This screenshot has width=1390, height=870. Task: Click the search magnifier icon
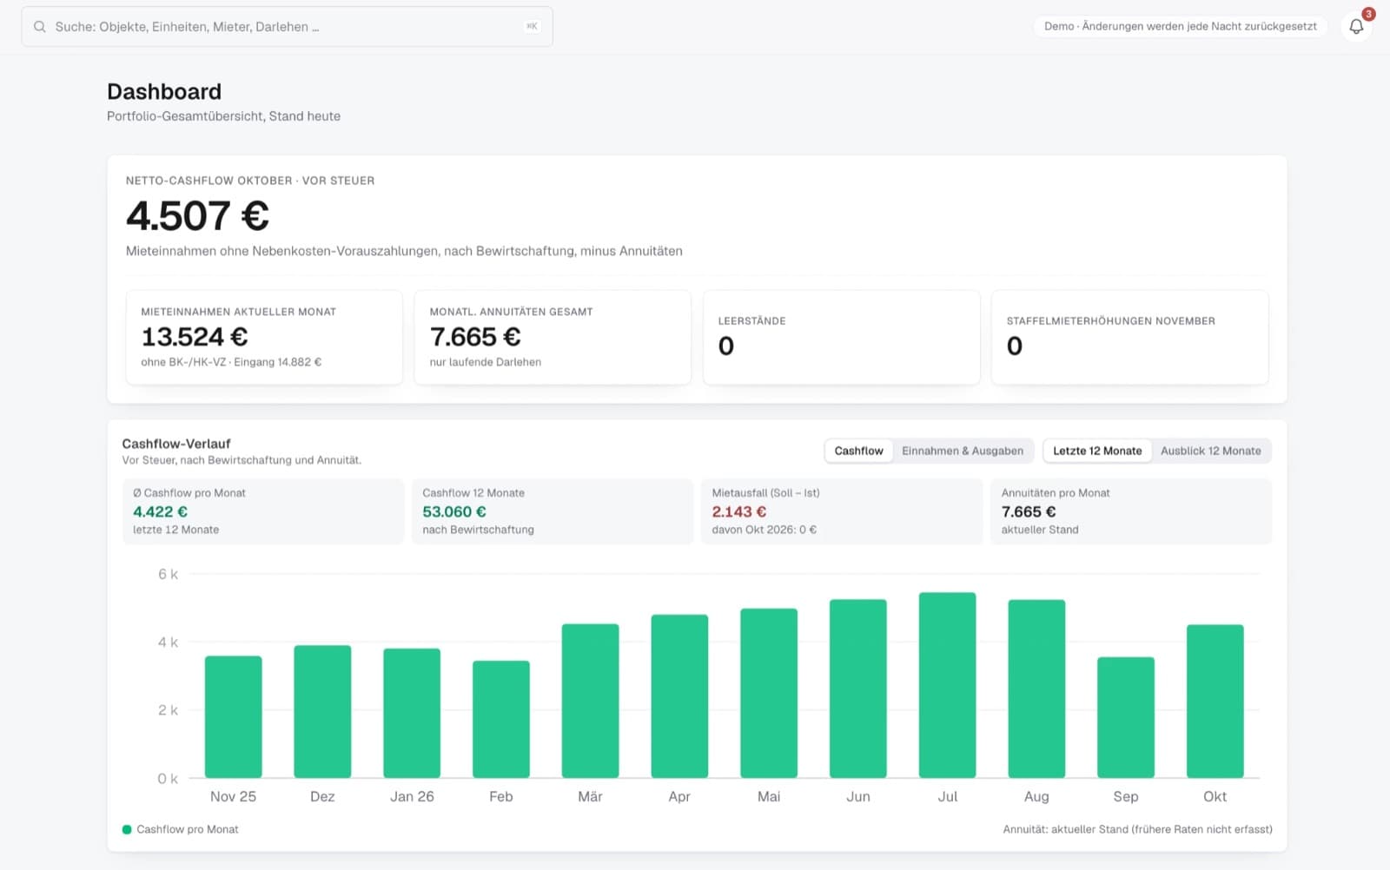(40, 27)
